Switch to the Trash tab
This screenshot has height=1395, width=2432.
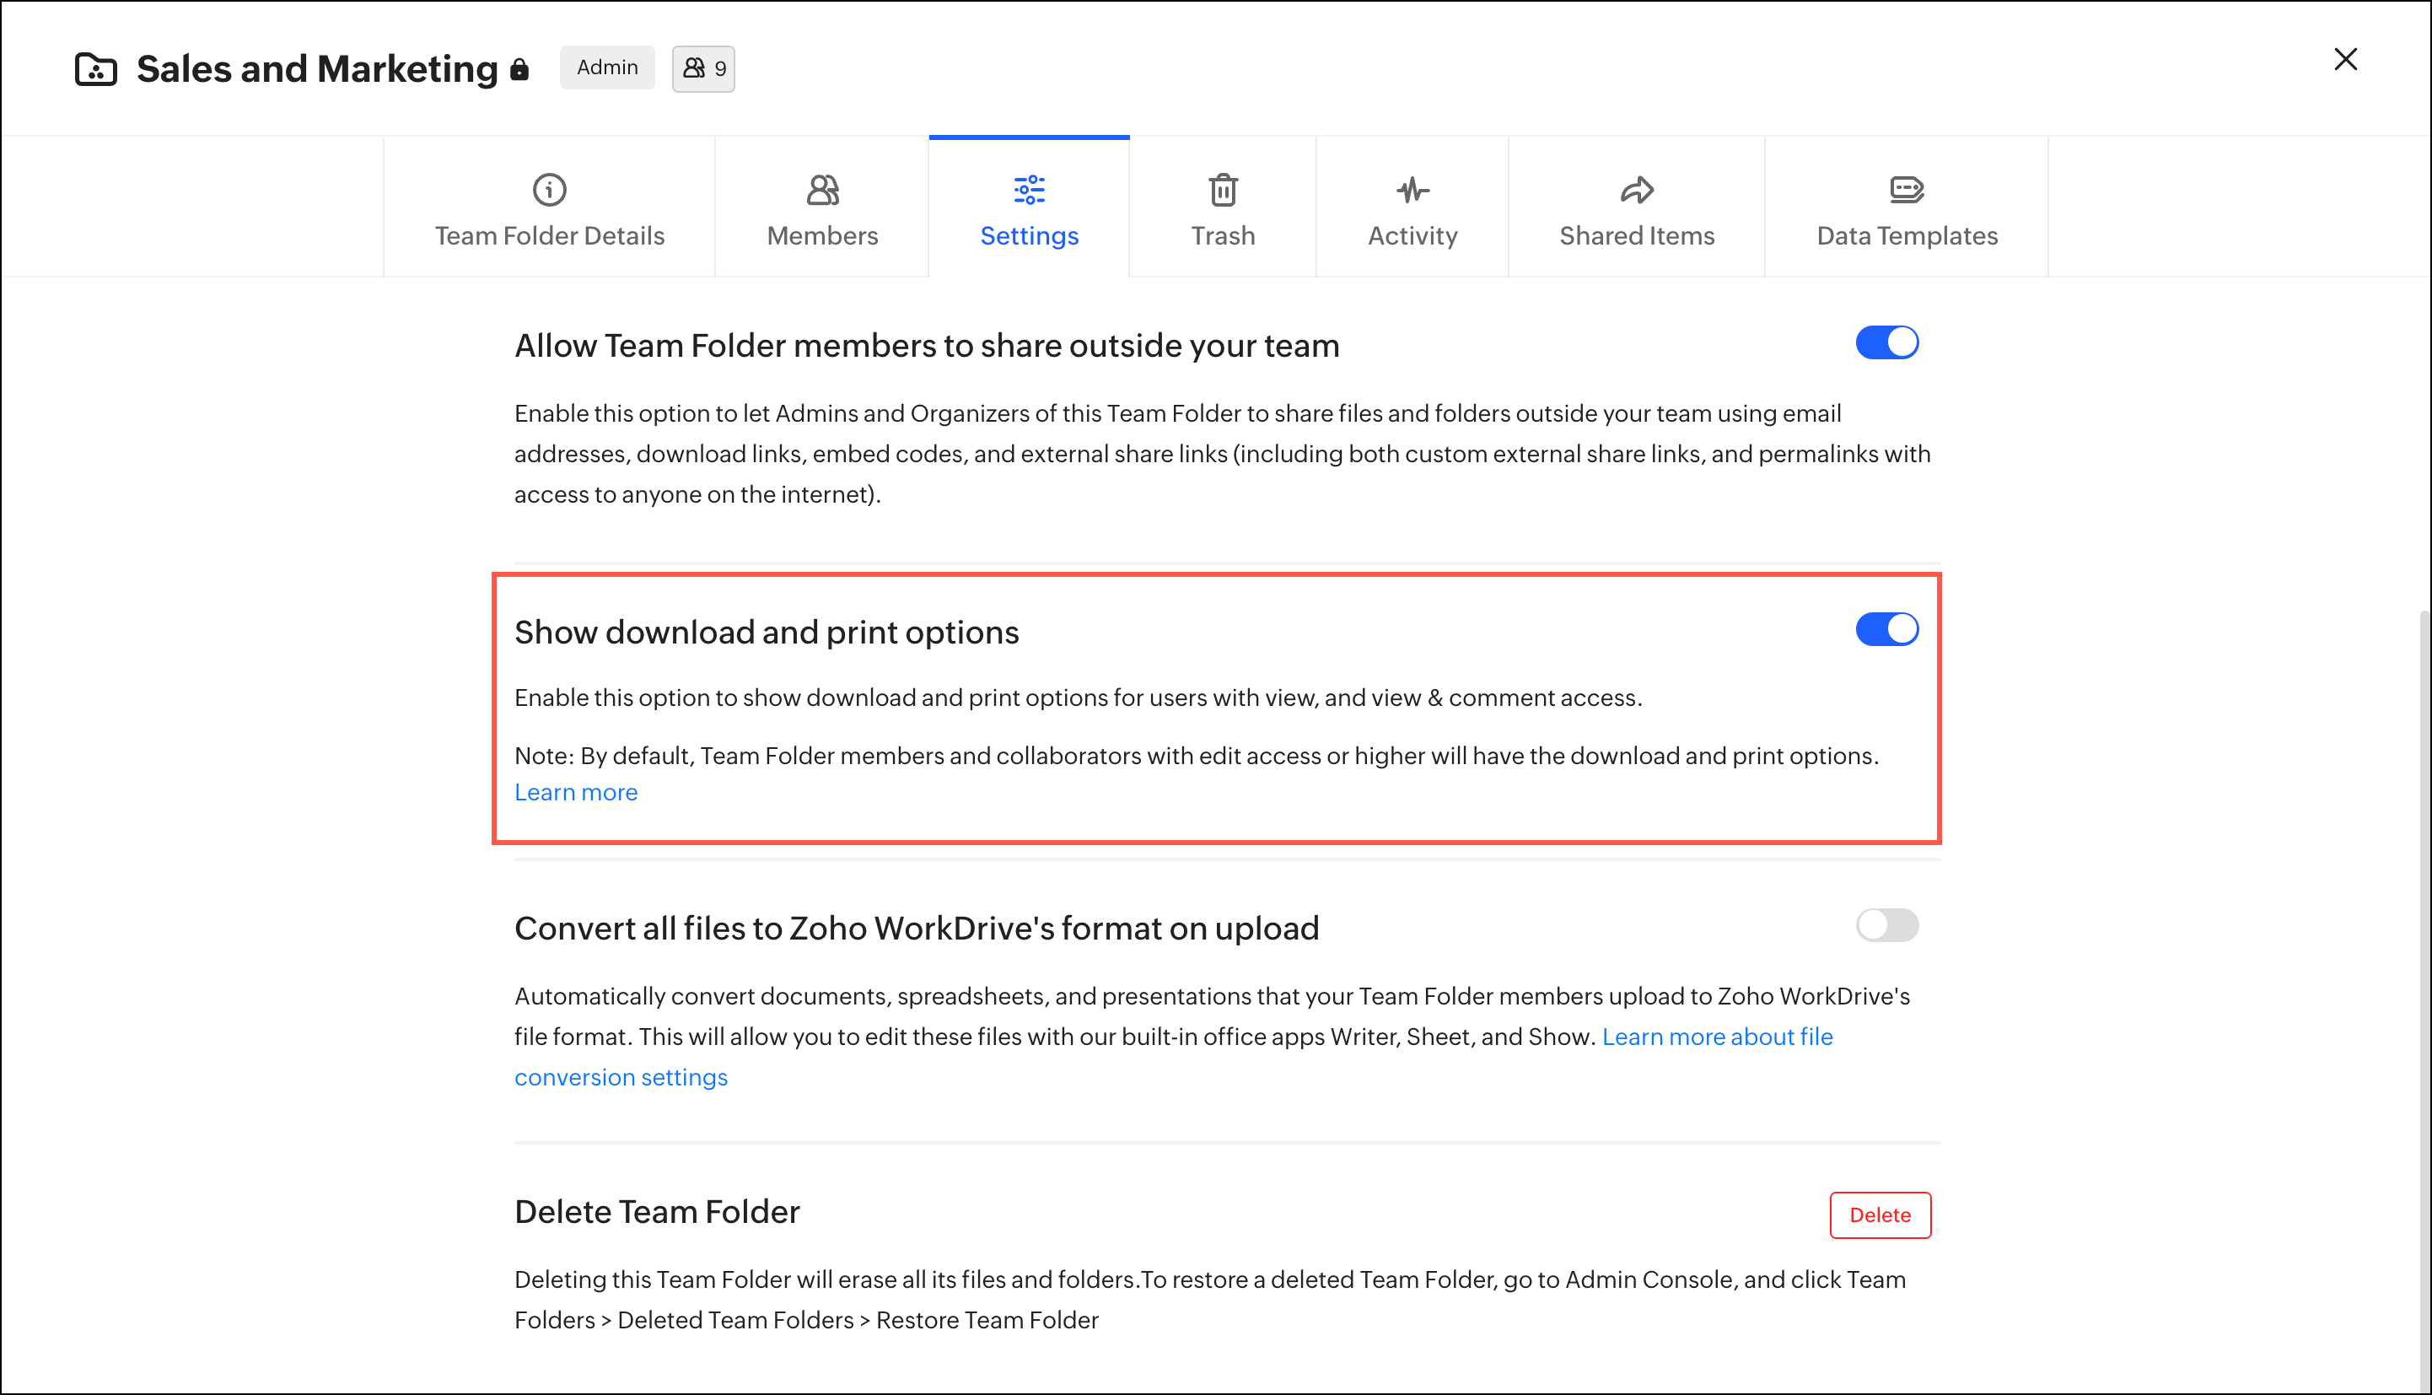click(x=1222, y=235)
